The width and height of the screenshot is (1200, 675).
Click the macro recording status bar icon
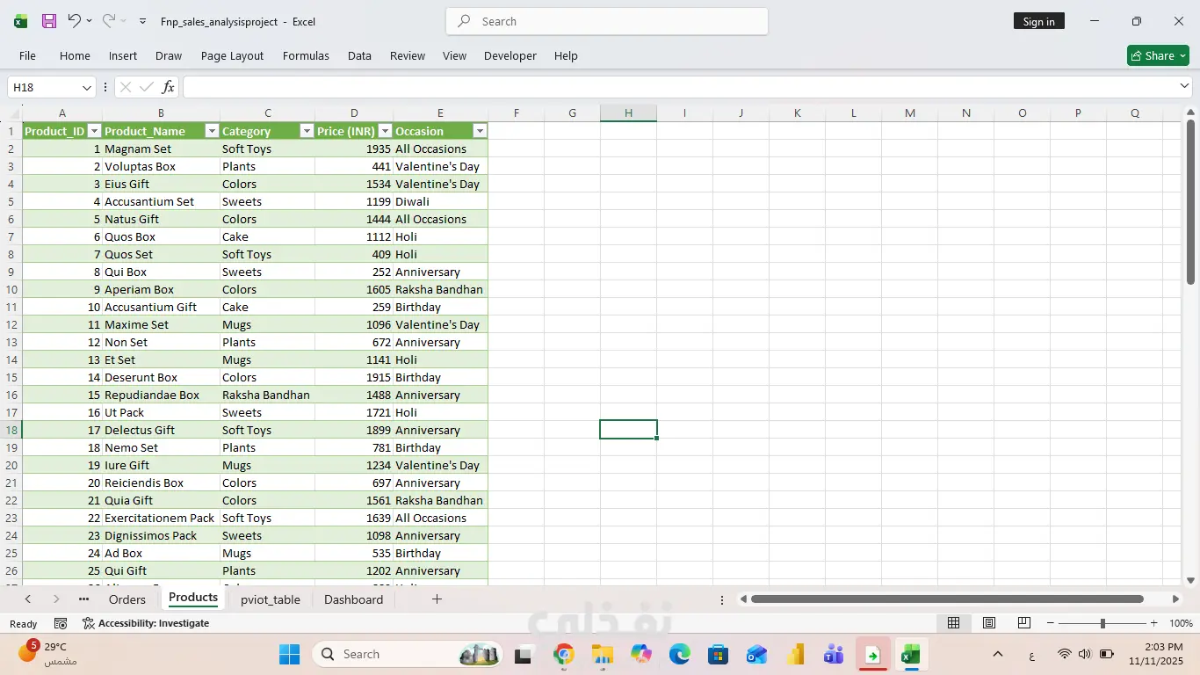pyautogui.click(x=61, y=623)
